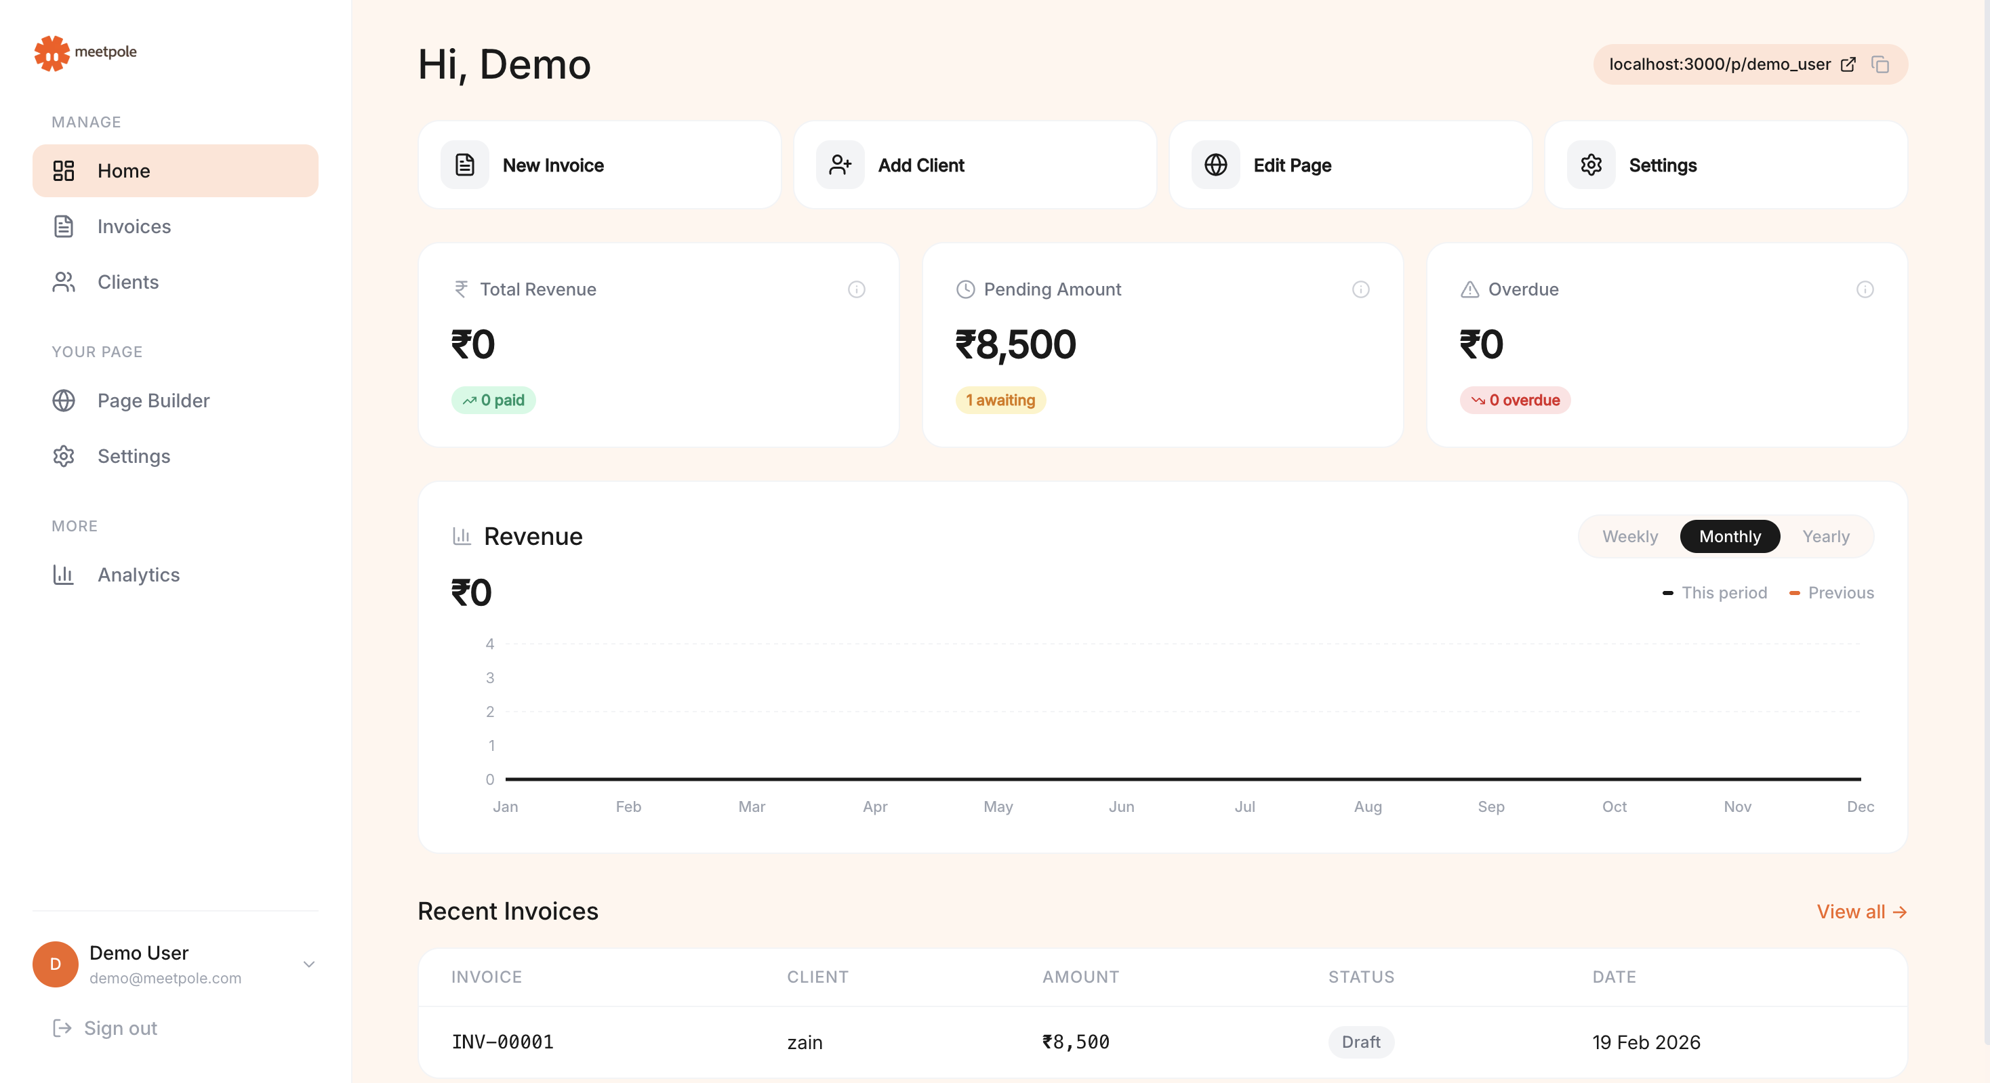Click the Add Client person-plus icon
1990x1083 pixels.
[840, 165]
